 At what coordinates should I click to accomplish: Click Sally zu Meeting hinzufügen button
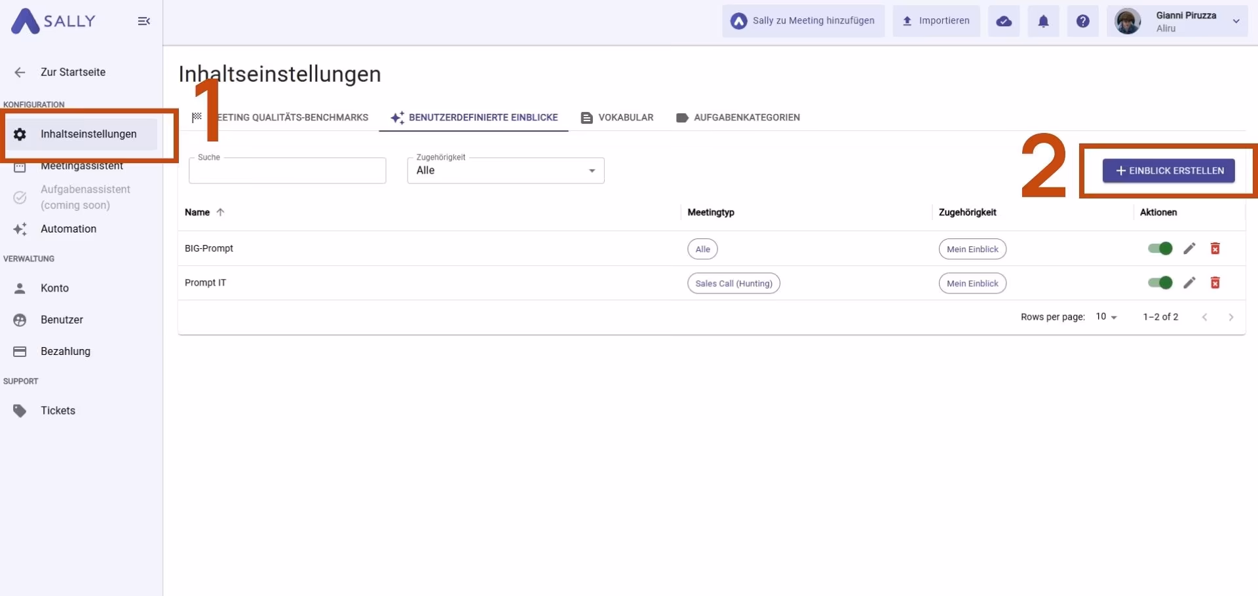803,21
